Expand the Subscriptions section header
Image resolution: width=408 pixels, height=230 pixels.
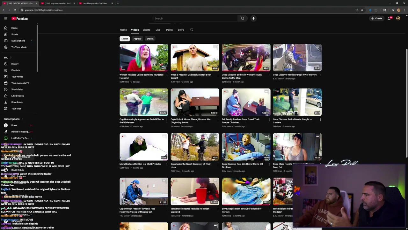(x=13, y=119)
